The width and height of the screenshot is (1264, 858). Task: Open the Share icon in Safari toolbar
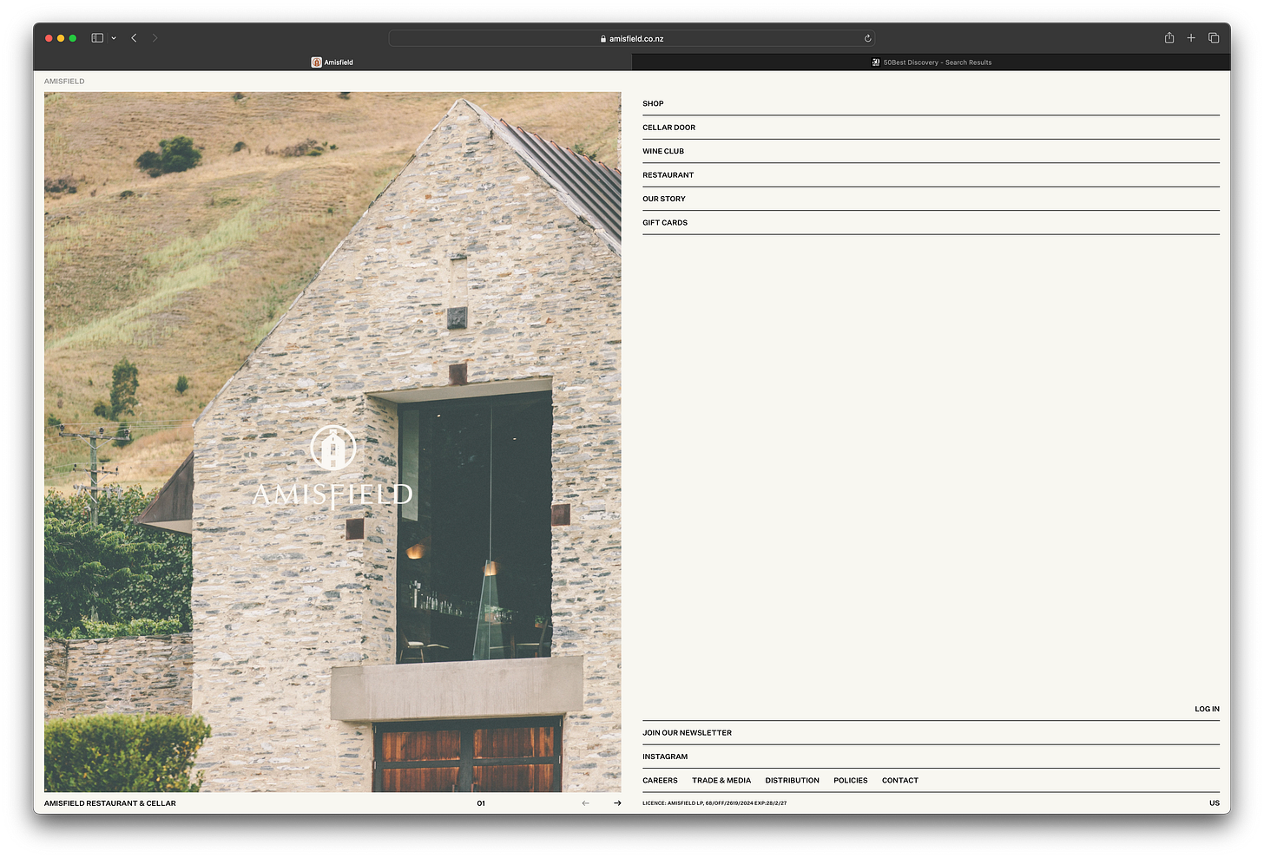tap(1169, 38)
